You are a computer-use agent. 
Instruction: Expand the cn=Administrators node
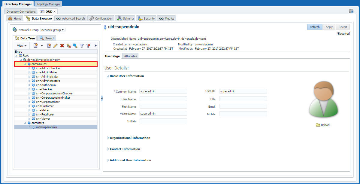29,81
